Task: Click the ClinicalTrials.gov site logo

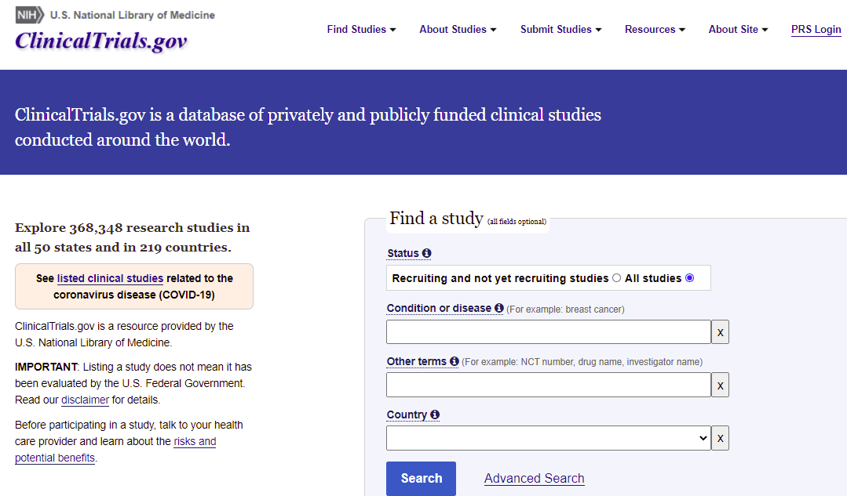Action: click(101, 41)
